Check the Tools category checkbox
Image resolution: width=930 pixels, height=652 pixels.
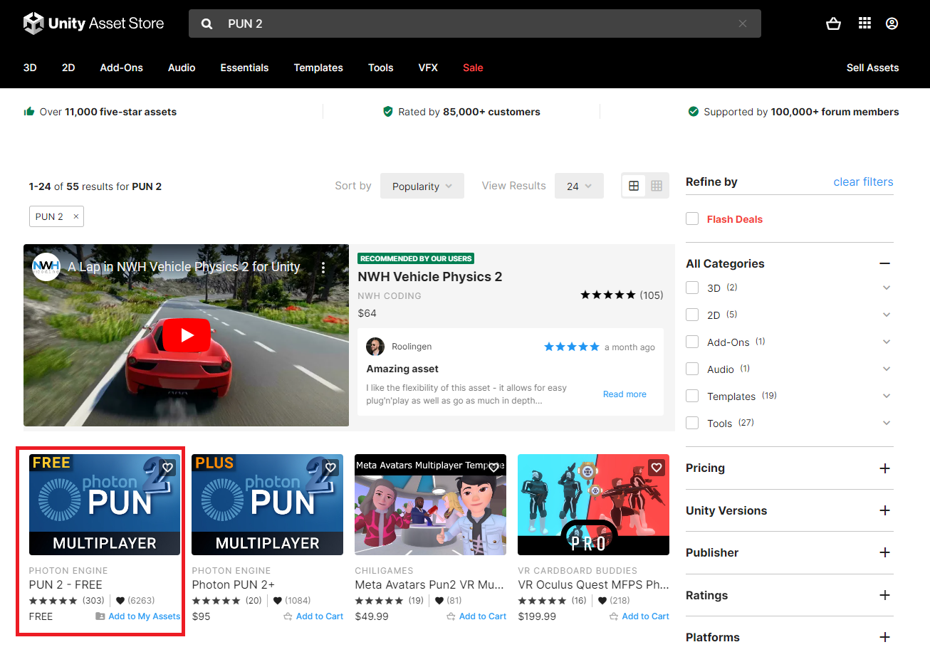click(x=692, y=423)
